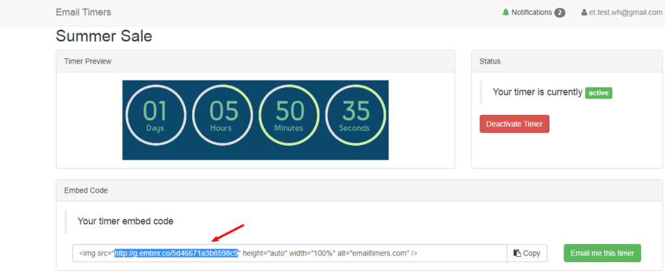665x277 pixels.
Task: Click the Deactivate Timer button
Action: pyautogui.click(x=514, y=124)
